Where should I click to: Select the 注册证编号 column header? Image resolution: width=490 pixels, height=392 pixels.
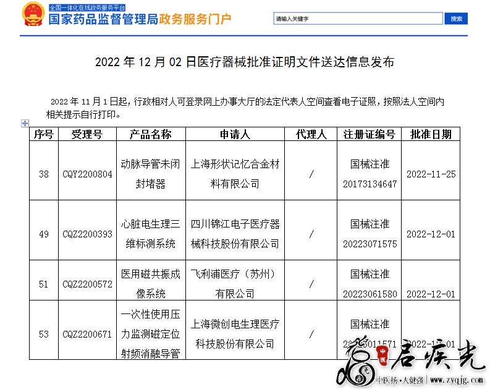370,134
